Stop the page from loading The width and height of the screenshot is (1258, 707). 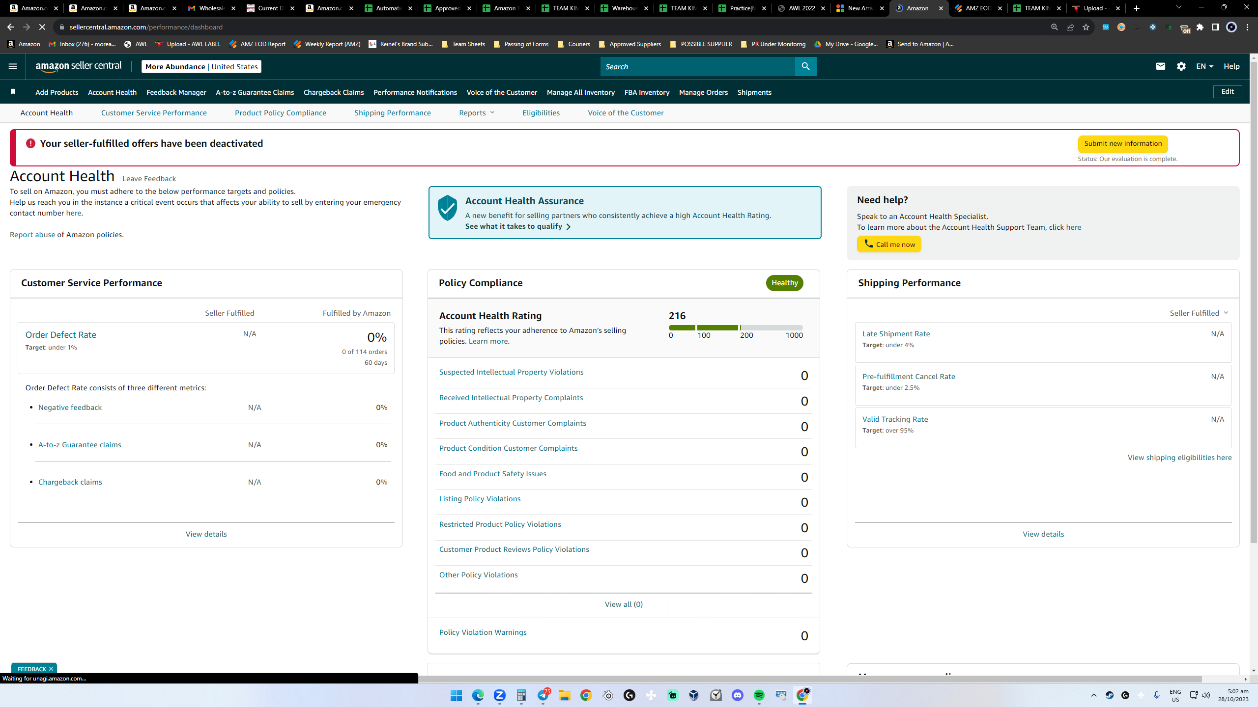[42, 27]
